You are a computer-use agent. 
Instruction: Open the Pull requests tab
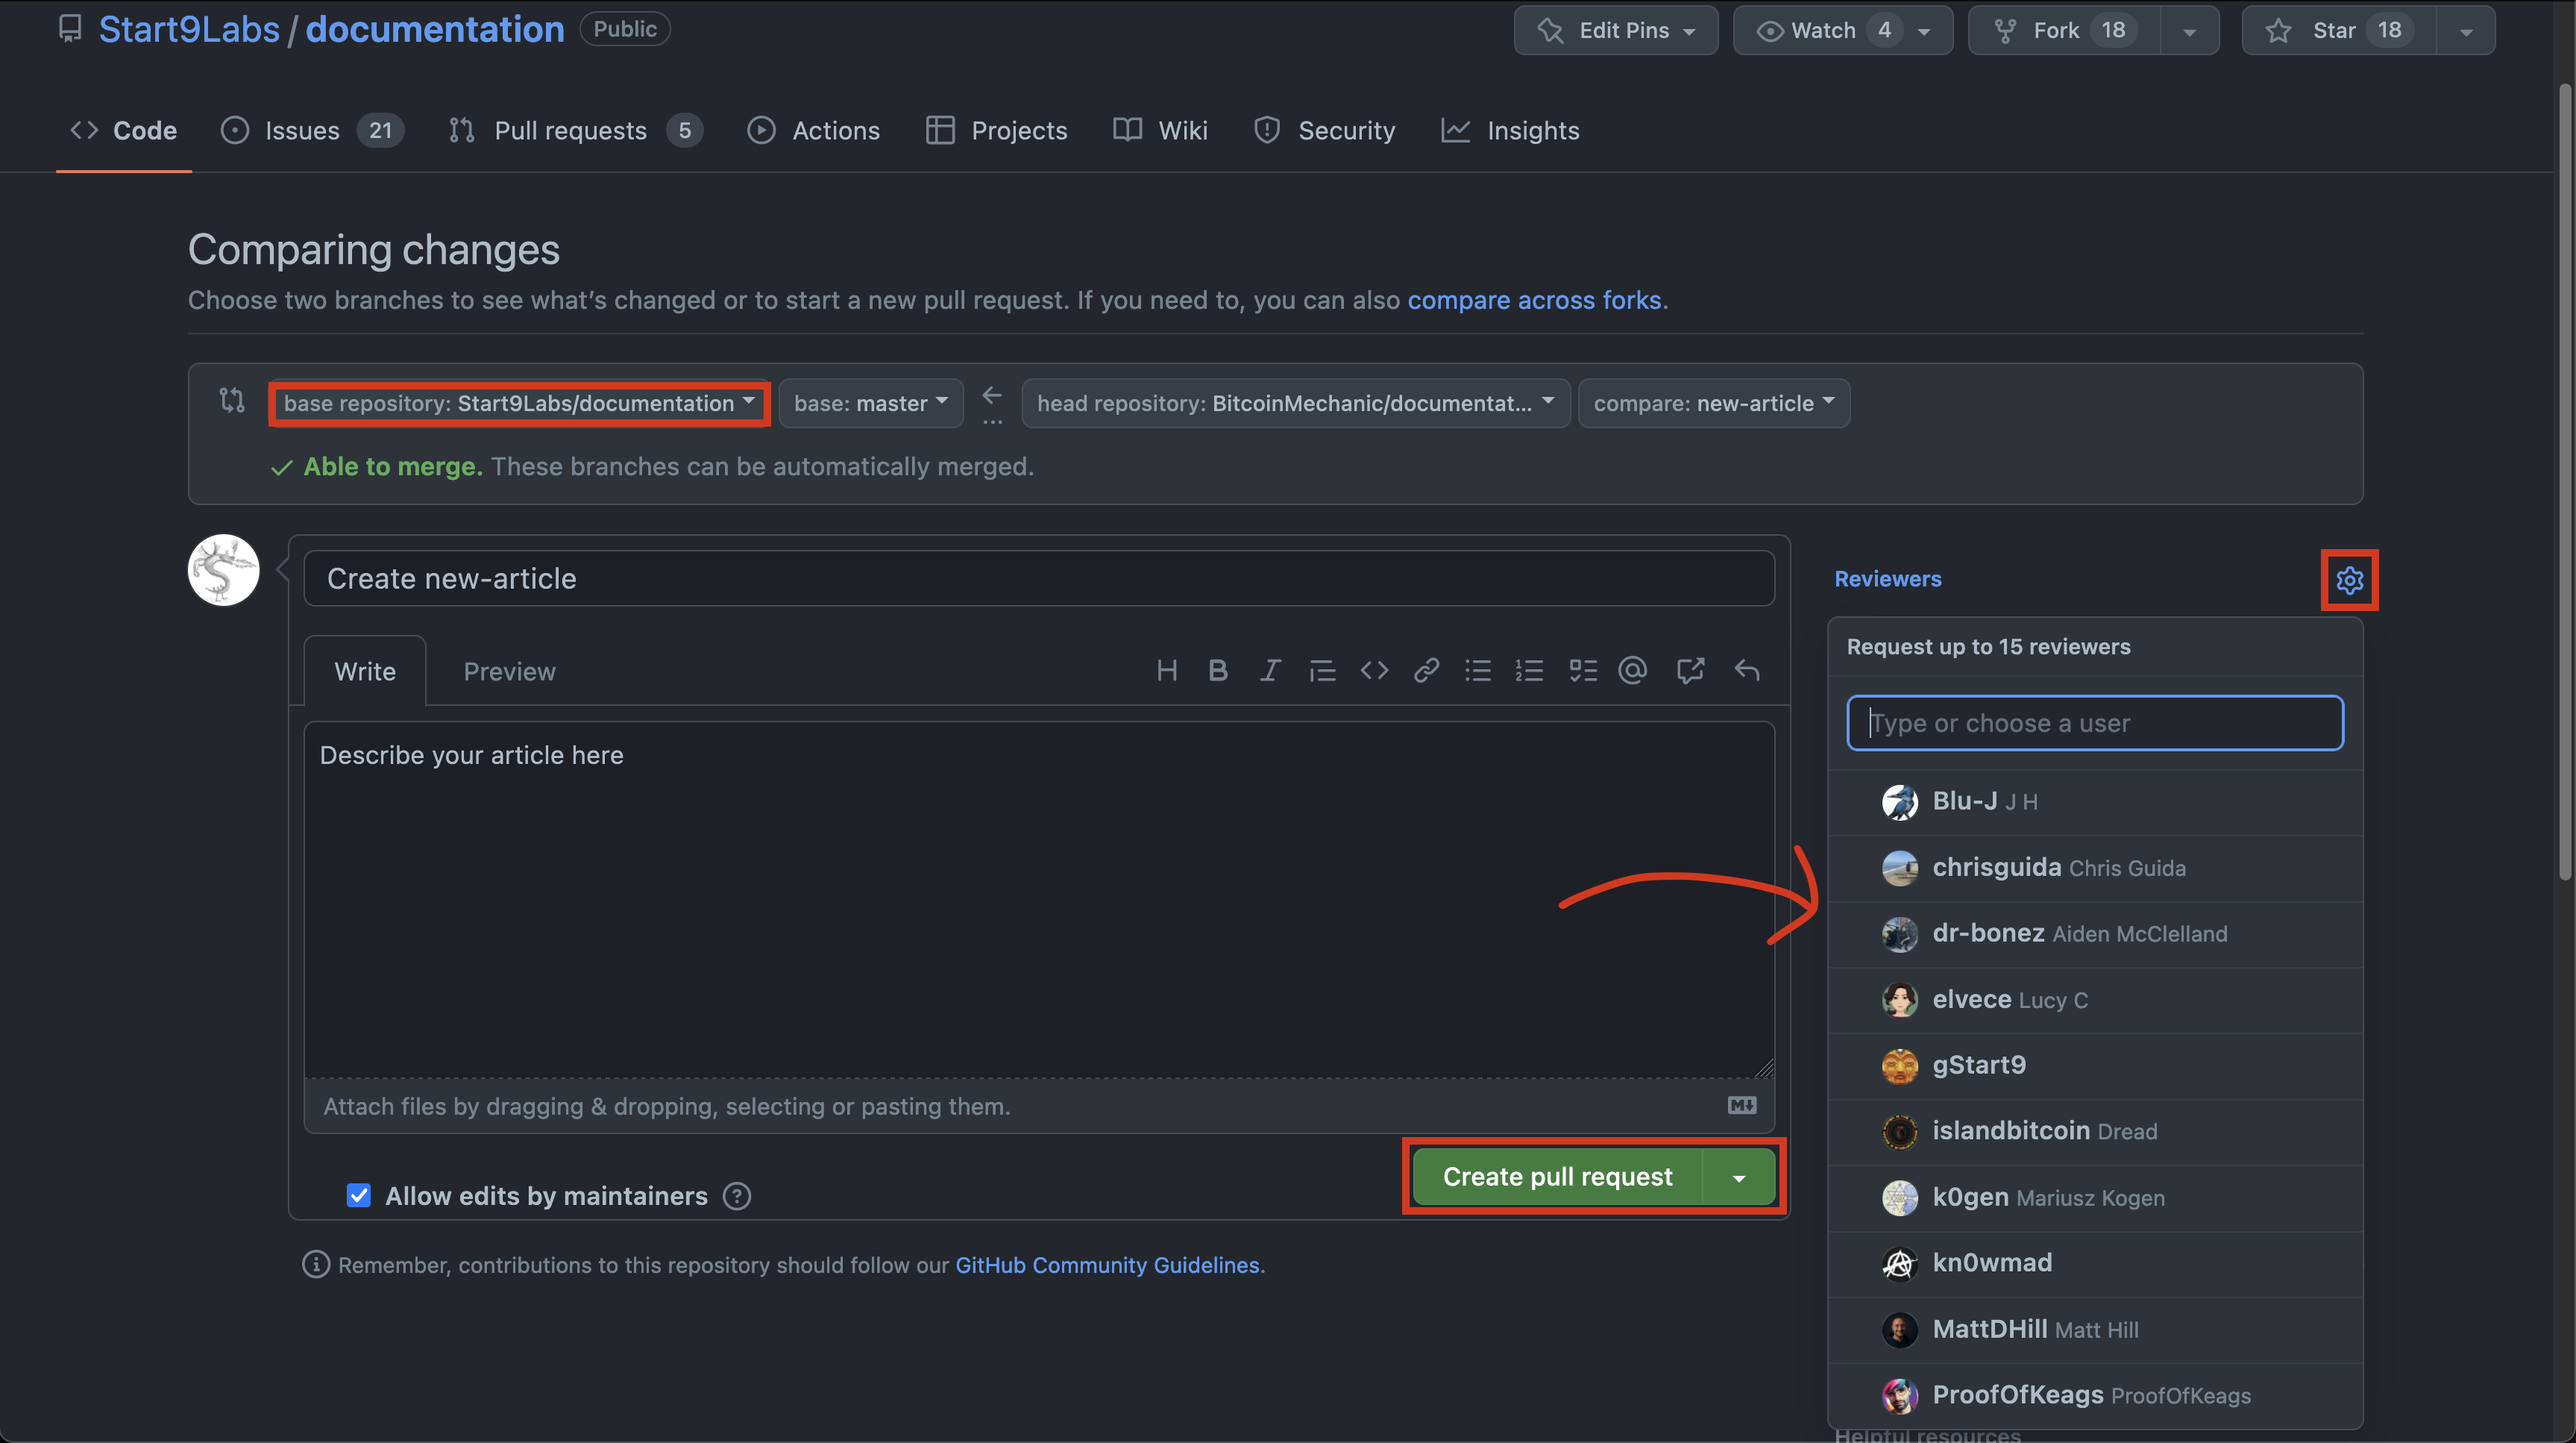point(570,131)
